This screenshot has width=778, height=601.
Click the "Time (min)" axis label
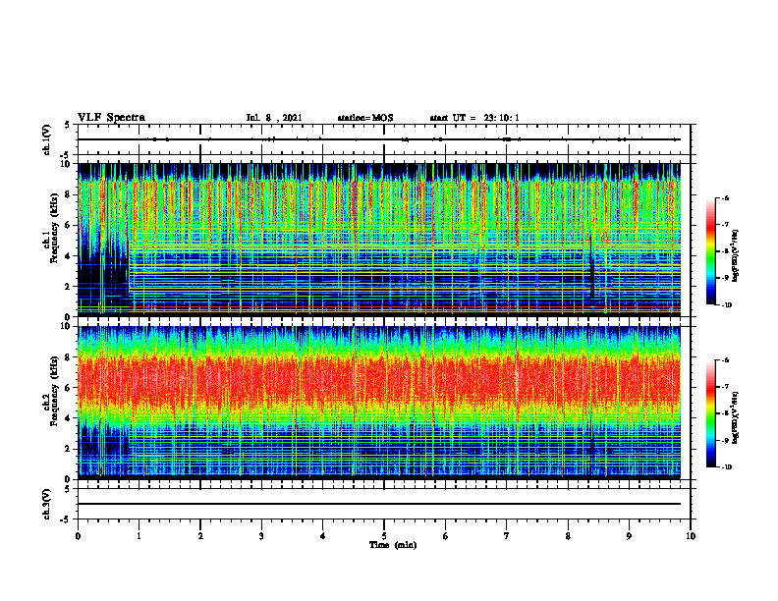393,545
